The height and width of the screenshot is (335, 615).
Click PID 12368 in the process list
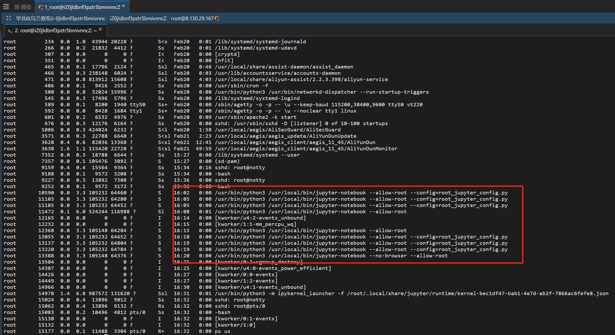[46, 231]
